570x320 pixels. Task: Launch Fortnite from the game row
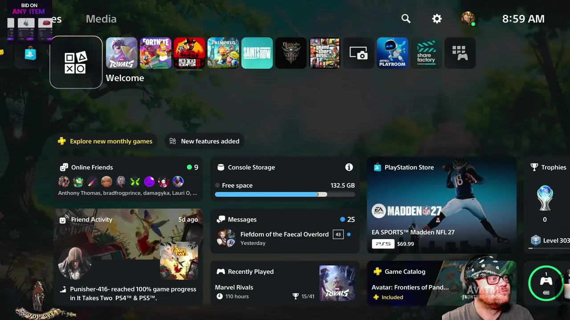click(x=155, y=53)
